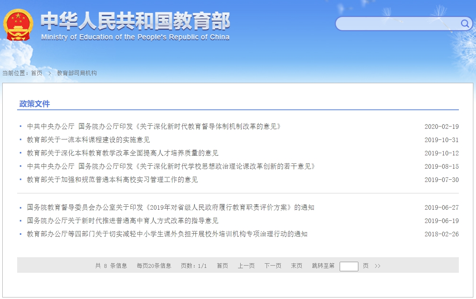Click the 跳转至第 label

pos(323,266)
